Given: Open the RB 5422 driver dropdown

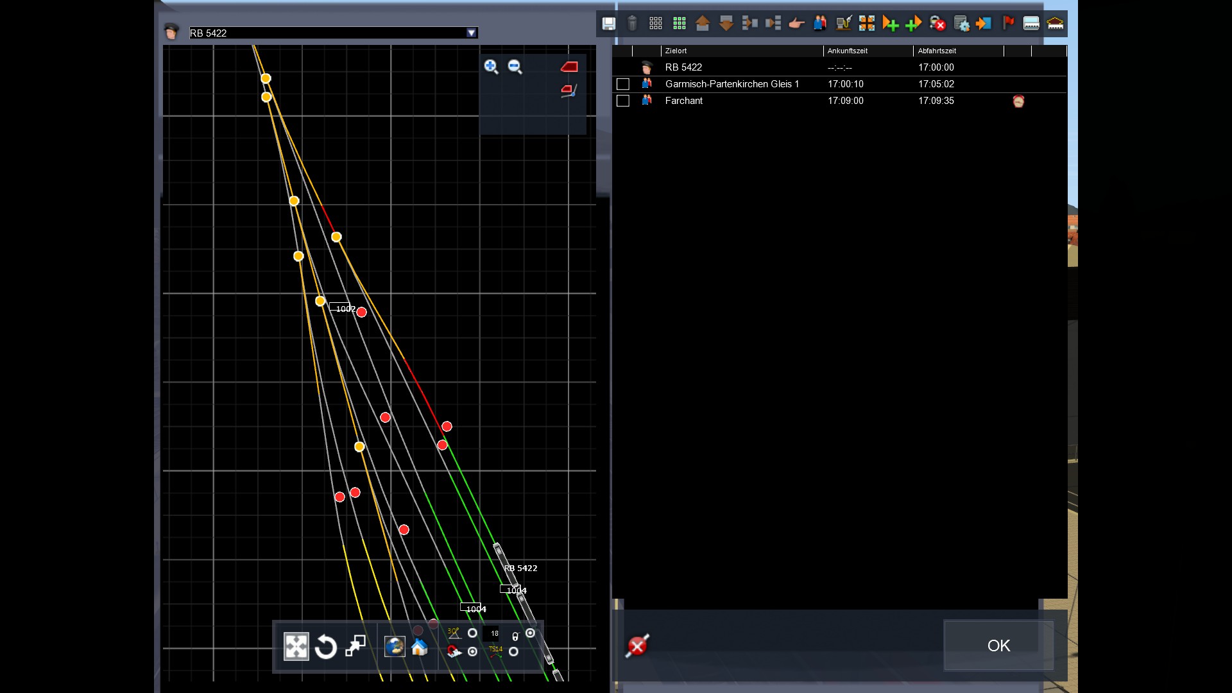Looking at the screenshot, I should 472,33.
